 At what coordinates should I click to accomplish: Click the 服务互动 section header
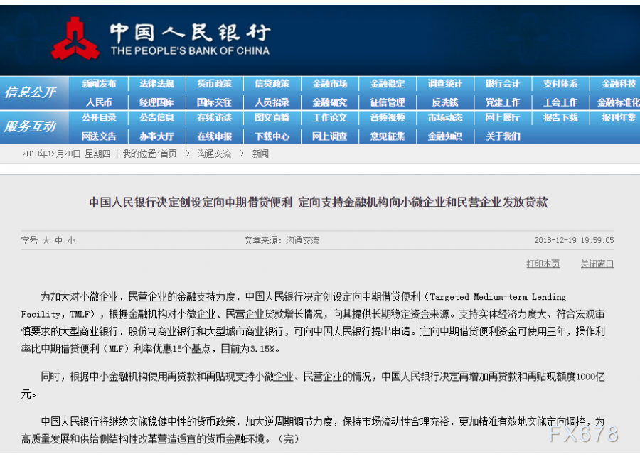(x=30, y=126)
